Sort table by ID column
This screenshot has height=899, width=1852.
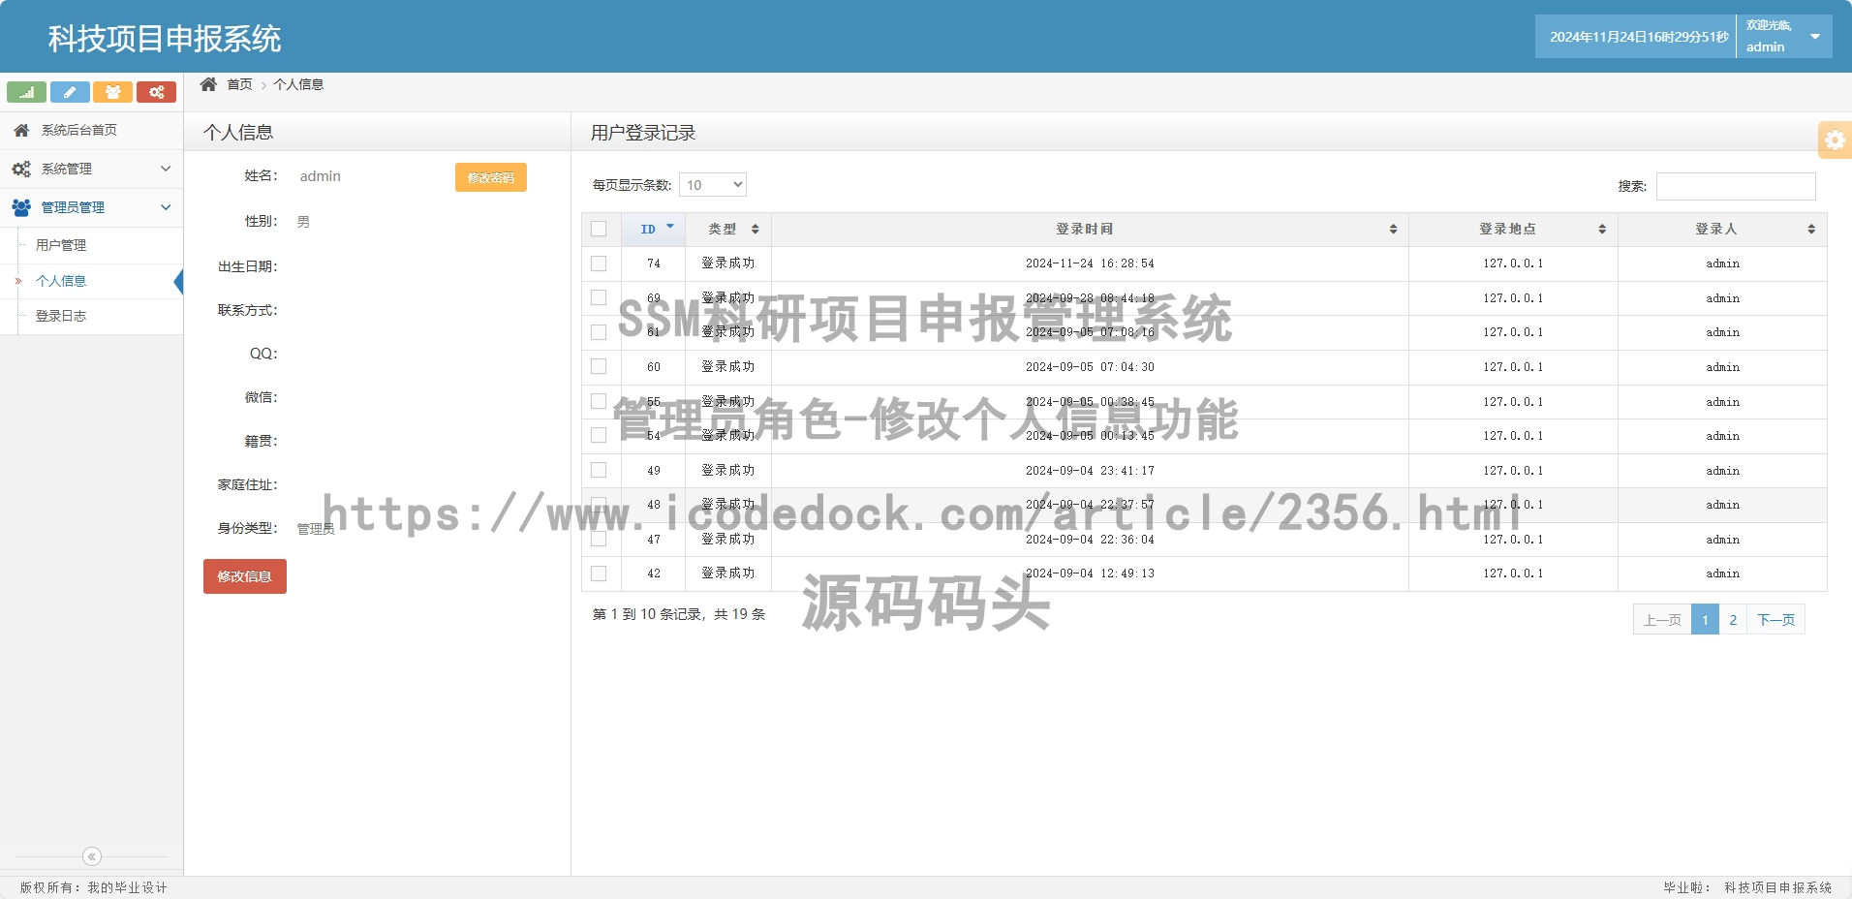pyautogui.click(x=653, y=230)
